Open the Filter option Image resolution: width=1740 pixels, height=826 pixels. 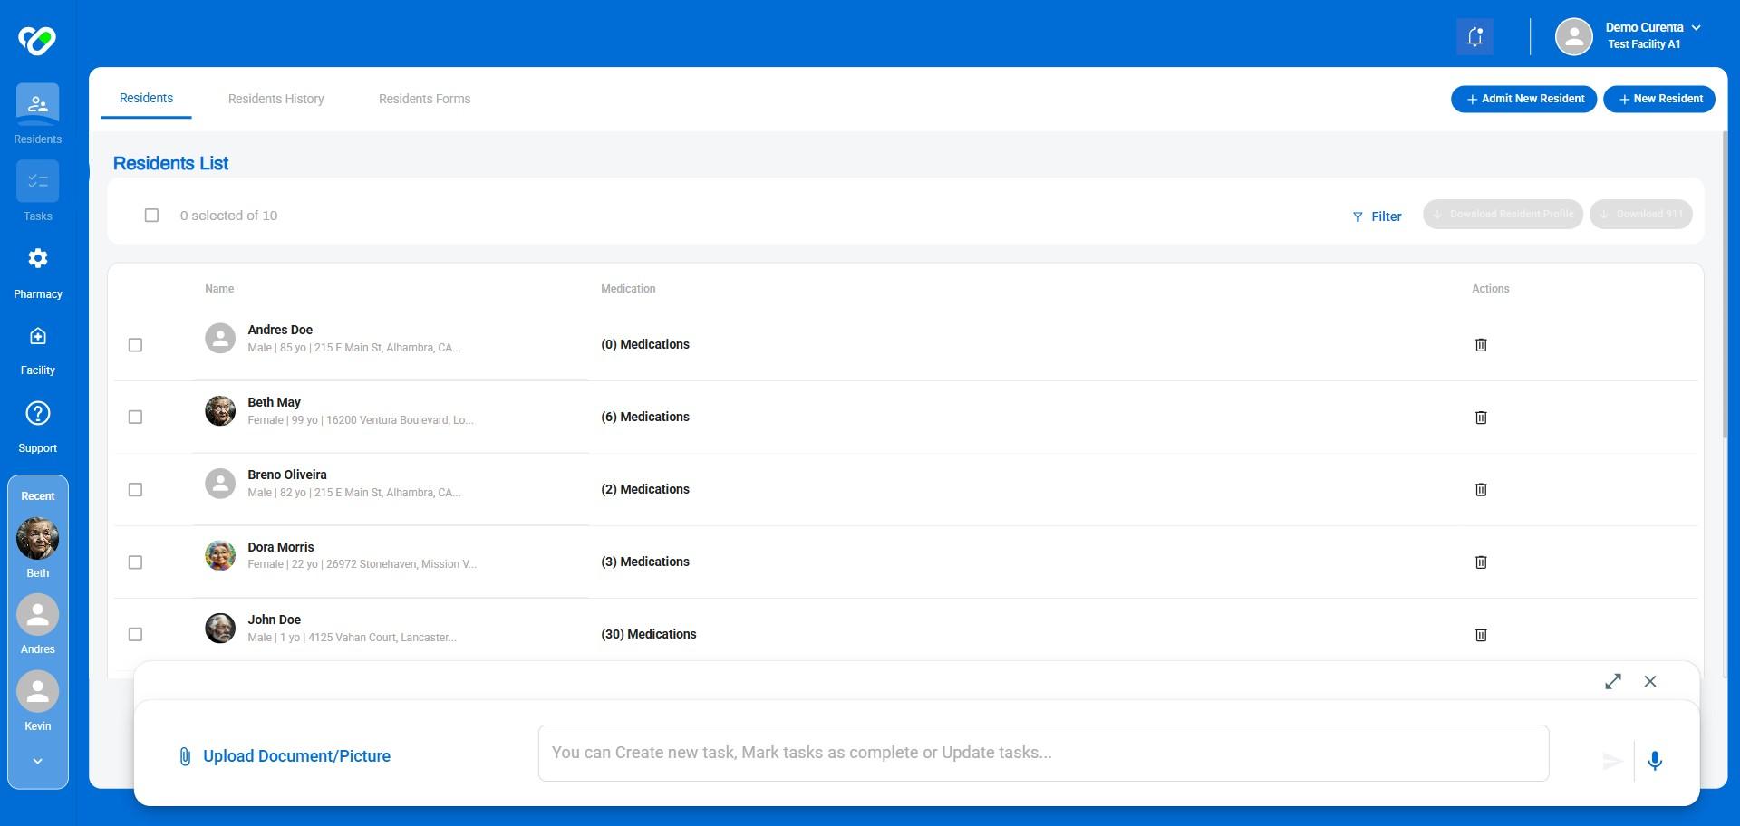click(x=1377, y=216)
